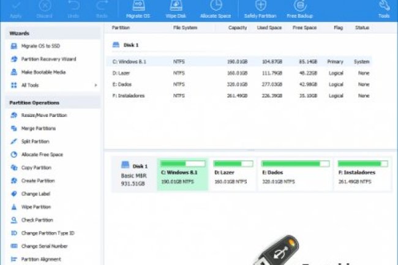The width and height of the screenshot is (398, 265).
Task: Click the Migrate OS toolbar icon
Action: 138,7
